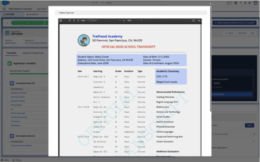Click the PDF zoom in plus icon
Image resolution: width=260 pixels, height=162 pixels.
[x=124, y=20]
